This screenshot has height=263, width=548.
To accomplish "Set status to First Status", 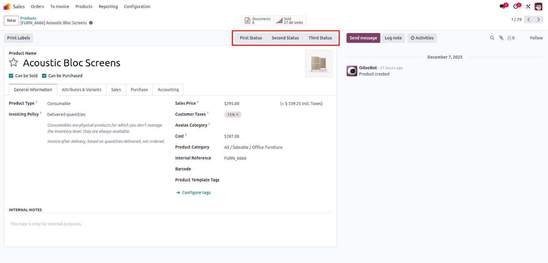I will 251,38.
